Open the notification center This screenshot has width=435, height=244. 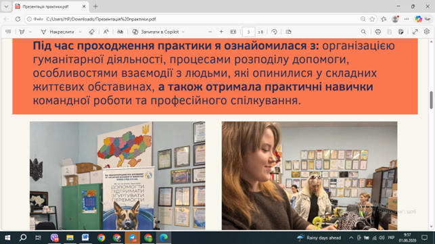click(x=424, y=238)
